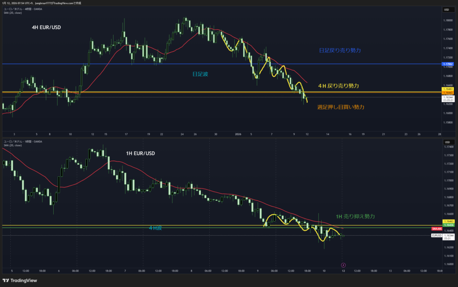The image size is (458, 287).
Task: Click the '週足押し目買い勢力' orange annotation
Action: (340, 107)
